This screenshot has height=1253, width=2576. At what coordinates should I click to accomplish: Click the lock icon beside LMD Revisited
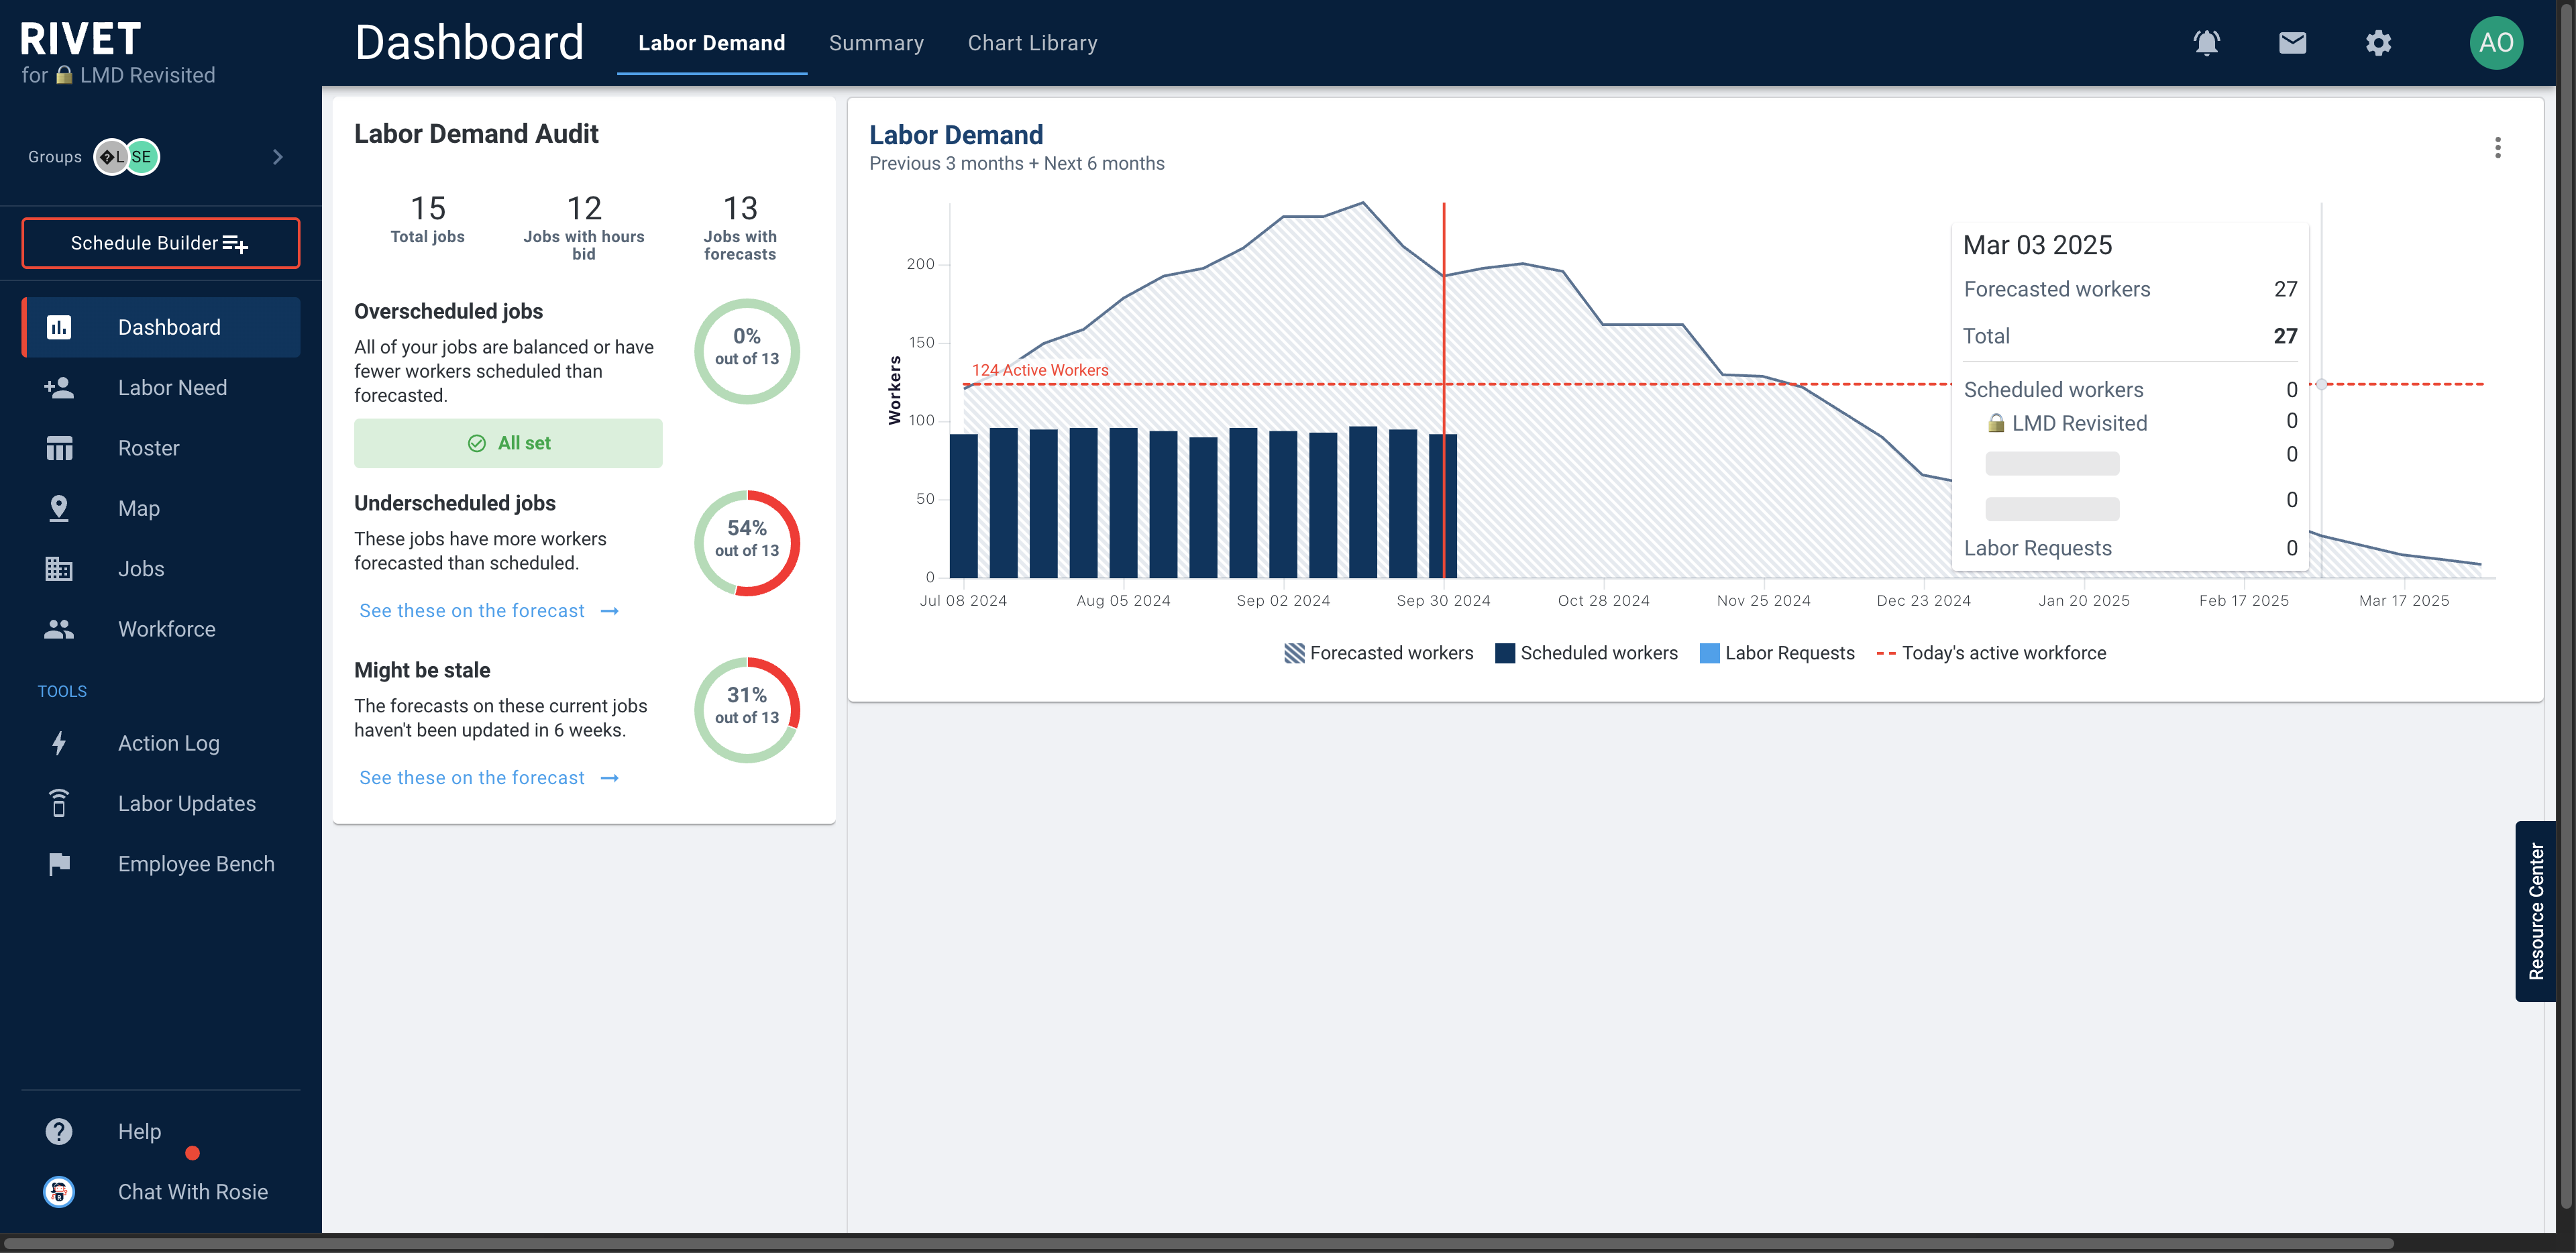point(64,75)
